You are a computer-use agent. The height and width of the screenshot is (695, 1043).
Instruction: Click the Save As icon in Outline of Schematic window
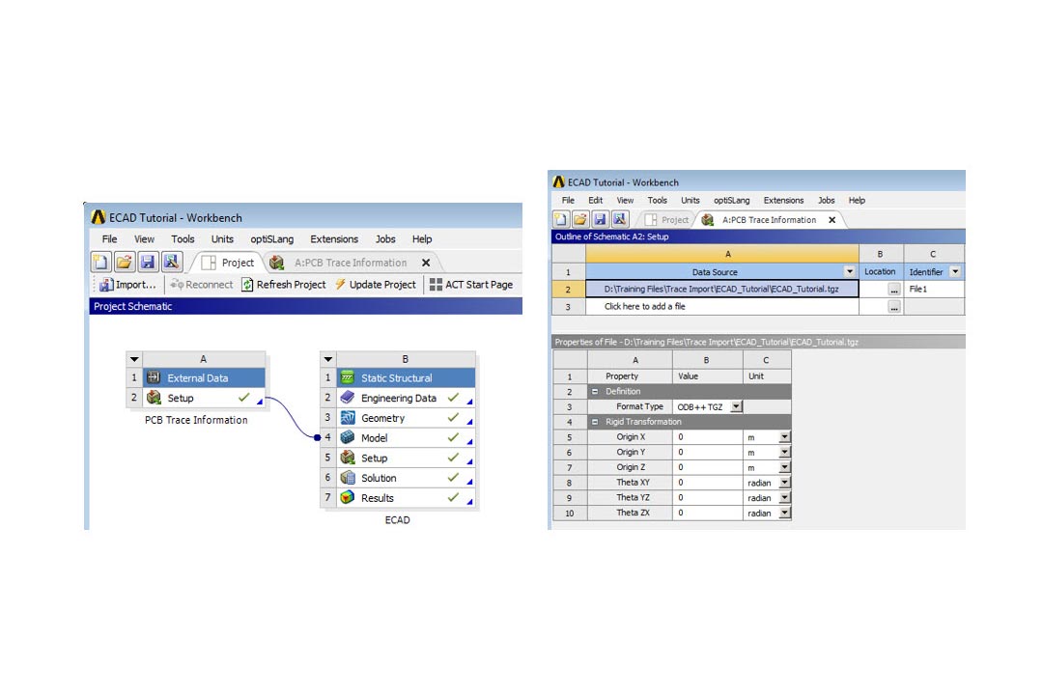point(619,219)
